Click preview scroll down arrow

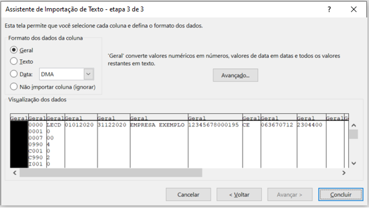(353, 163)
